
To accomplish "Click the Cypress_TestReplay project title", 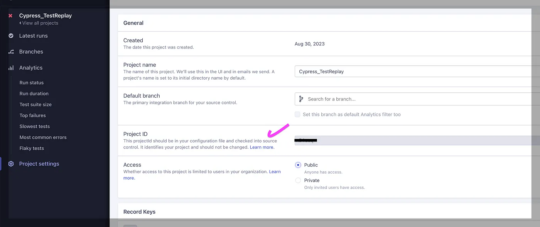I will point(46,16).
